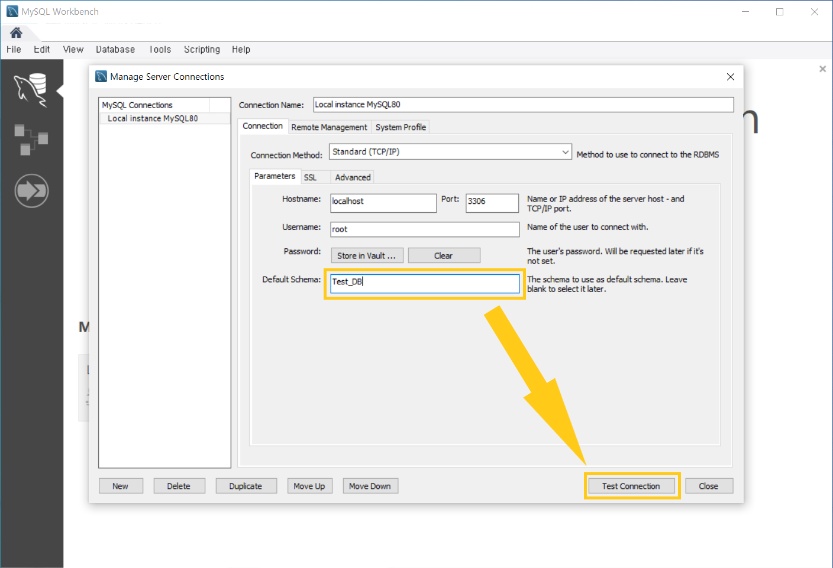Click the Default Schema input field

point(425,283)
